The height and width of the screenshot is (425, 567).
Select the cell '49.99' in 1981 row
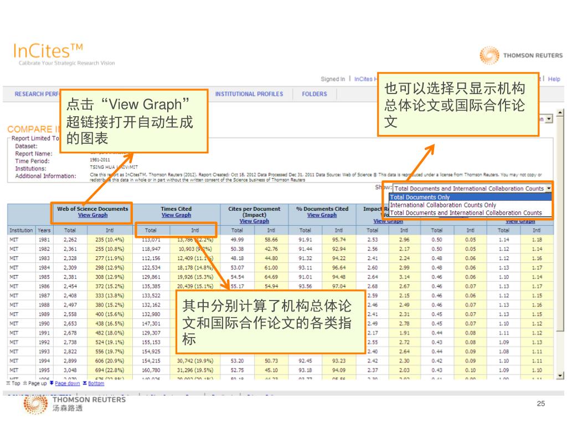tap(237, 240)
